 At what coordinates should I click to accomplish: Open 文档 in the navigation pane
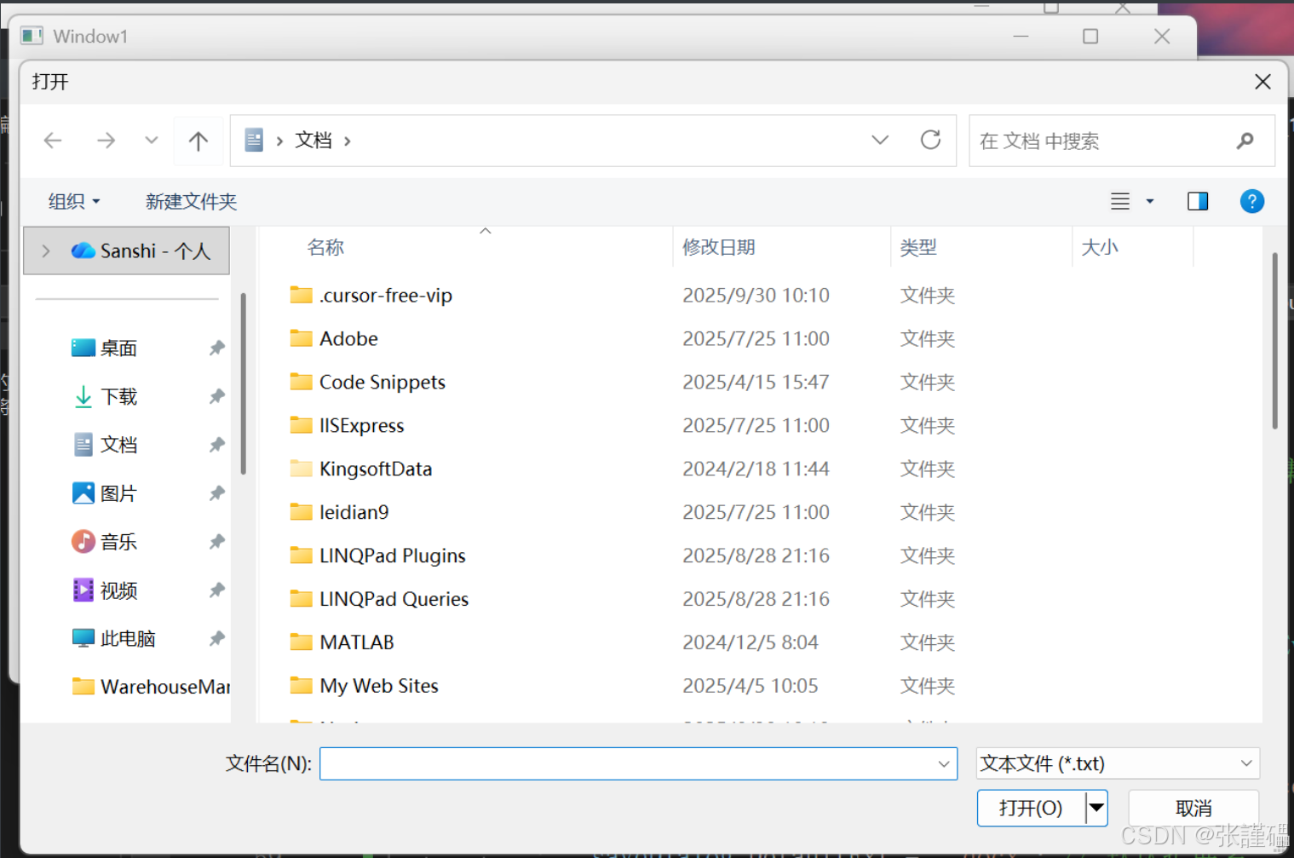[118, 445]
